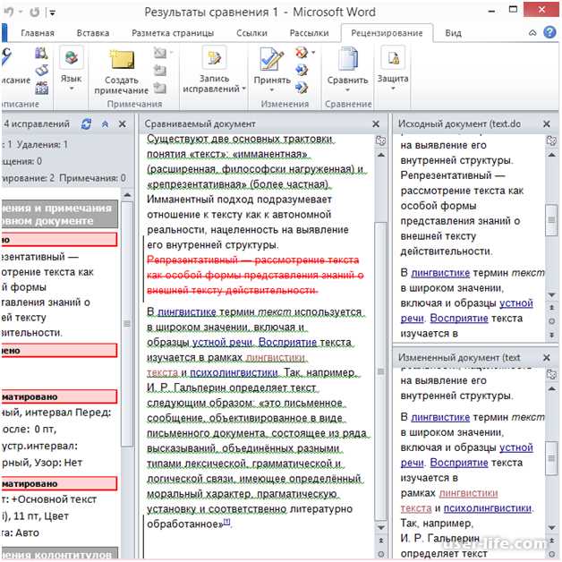Click the previous page button in compared document
The image size is (562, 562).
click(381, 541)
